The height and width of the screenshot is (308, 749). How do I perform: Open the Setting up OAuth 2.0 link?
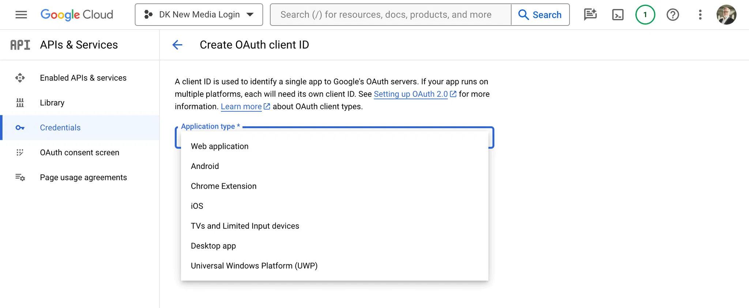(x=411, y=94)
